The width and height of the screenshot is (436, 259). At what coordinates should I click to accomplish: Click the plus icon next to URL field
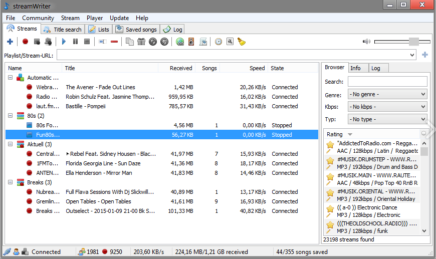(425, 55)
